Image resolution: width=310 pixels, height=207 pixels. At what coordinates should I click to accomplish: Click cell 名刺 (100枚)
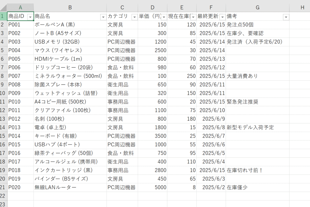click(70, 119)
